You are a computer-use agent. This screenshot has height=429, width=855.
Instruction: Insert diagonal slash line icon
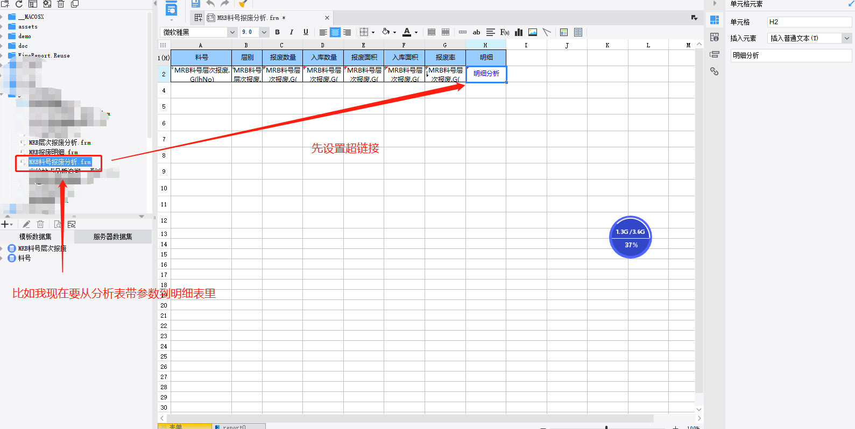coord(547,32)
